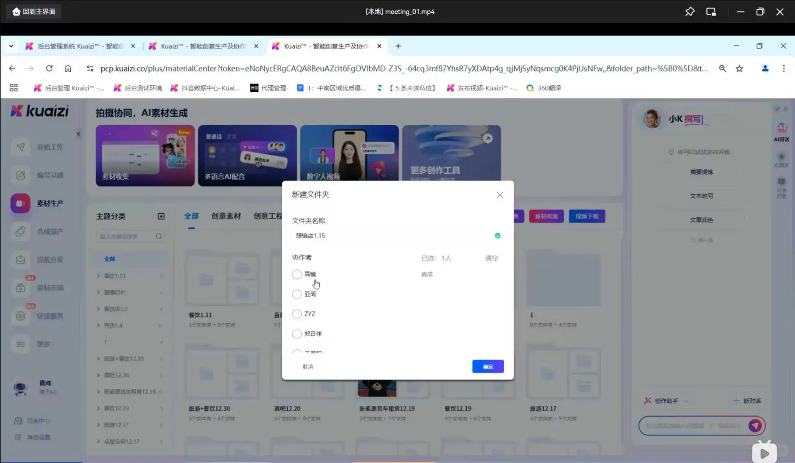
Task: Expand the 全屋定制12.17 category
Action: pos(98,441)
